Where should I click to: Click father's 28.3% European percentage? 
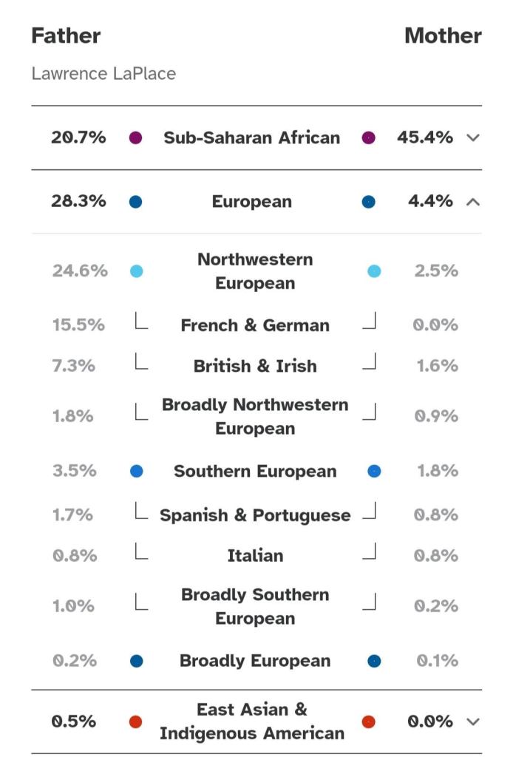pyautogui.click(x=78, y=202)
